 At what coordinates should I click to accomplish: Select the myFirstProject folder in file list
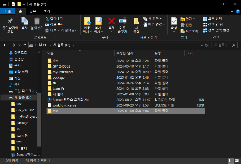click(126, 72)
